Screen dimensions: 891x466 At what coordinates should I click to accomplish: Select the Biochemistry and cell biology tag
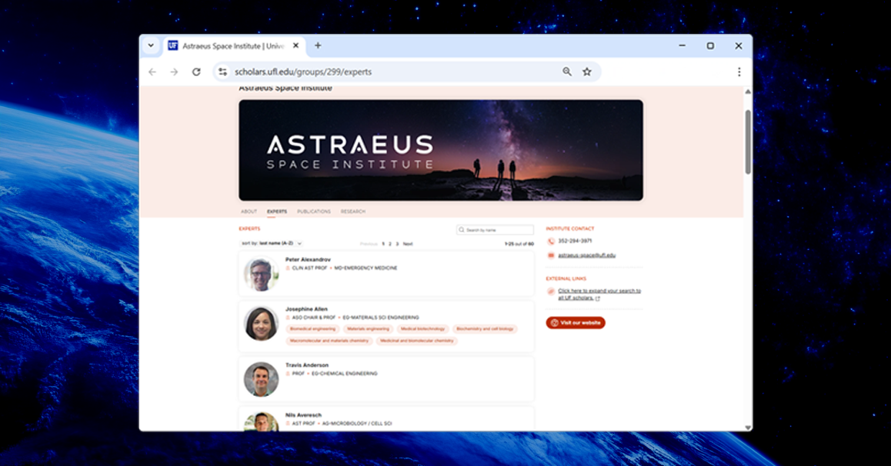(x=485, y=329)
